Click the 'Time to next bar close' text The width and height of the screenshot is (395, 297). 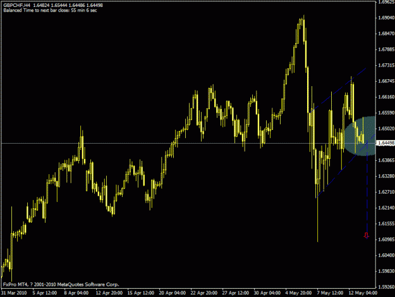pyautogui.click(x=60, y=10)
